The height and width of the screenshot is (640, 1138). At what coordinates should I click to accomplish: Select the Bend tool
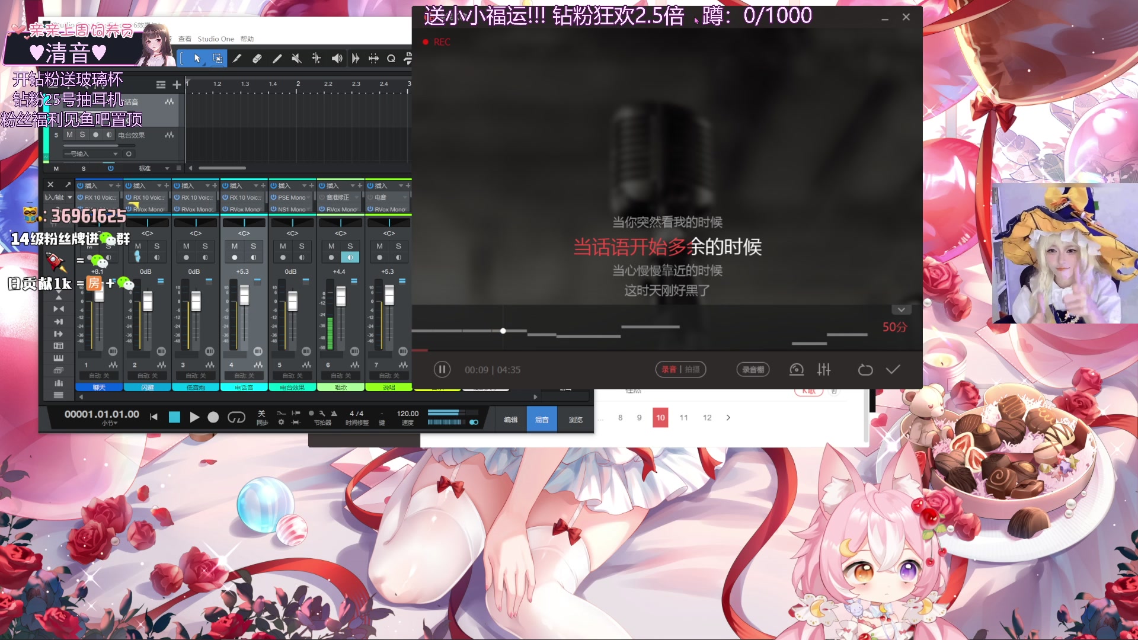point(317,58)
